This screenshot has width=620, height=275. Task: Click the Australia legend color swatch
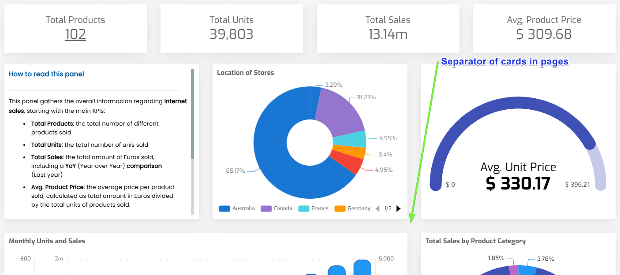224,208
